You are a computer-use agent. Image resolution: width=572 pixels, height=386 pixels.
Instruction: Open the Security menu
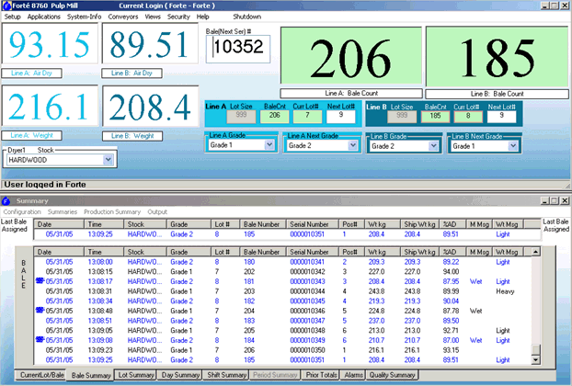[178, 17]
